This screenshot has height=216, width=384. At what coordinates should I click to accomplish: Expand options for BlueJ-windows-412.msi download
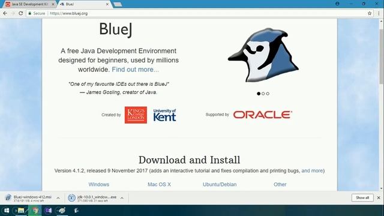[58, 198]
